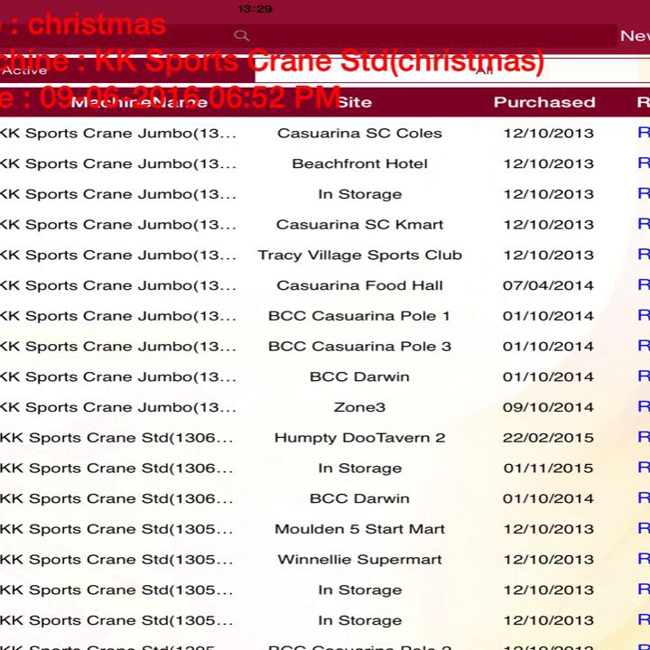The width and height of the screenshot is (650, 650).
Task: Open the BCC Casuarina Pole 3 row
Action: tap(359, 347)
